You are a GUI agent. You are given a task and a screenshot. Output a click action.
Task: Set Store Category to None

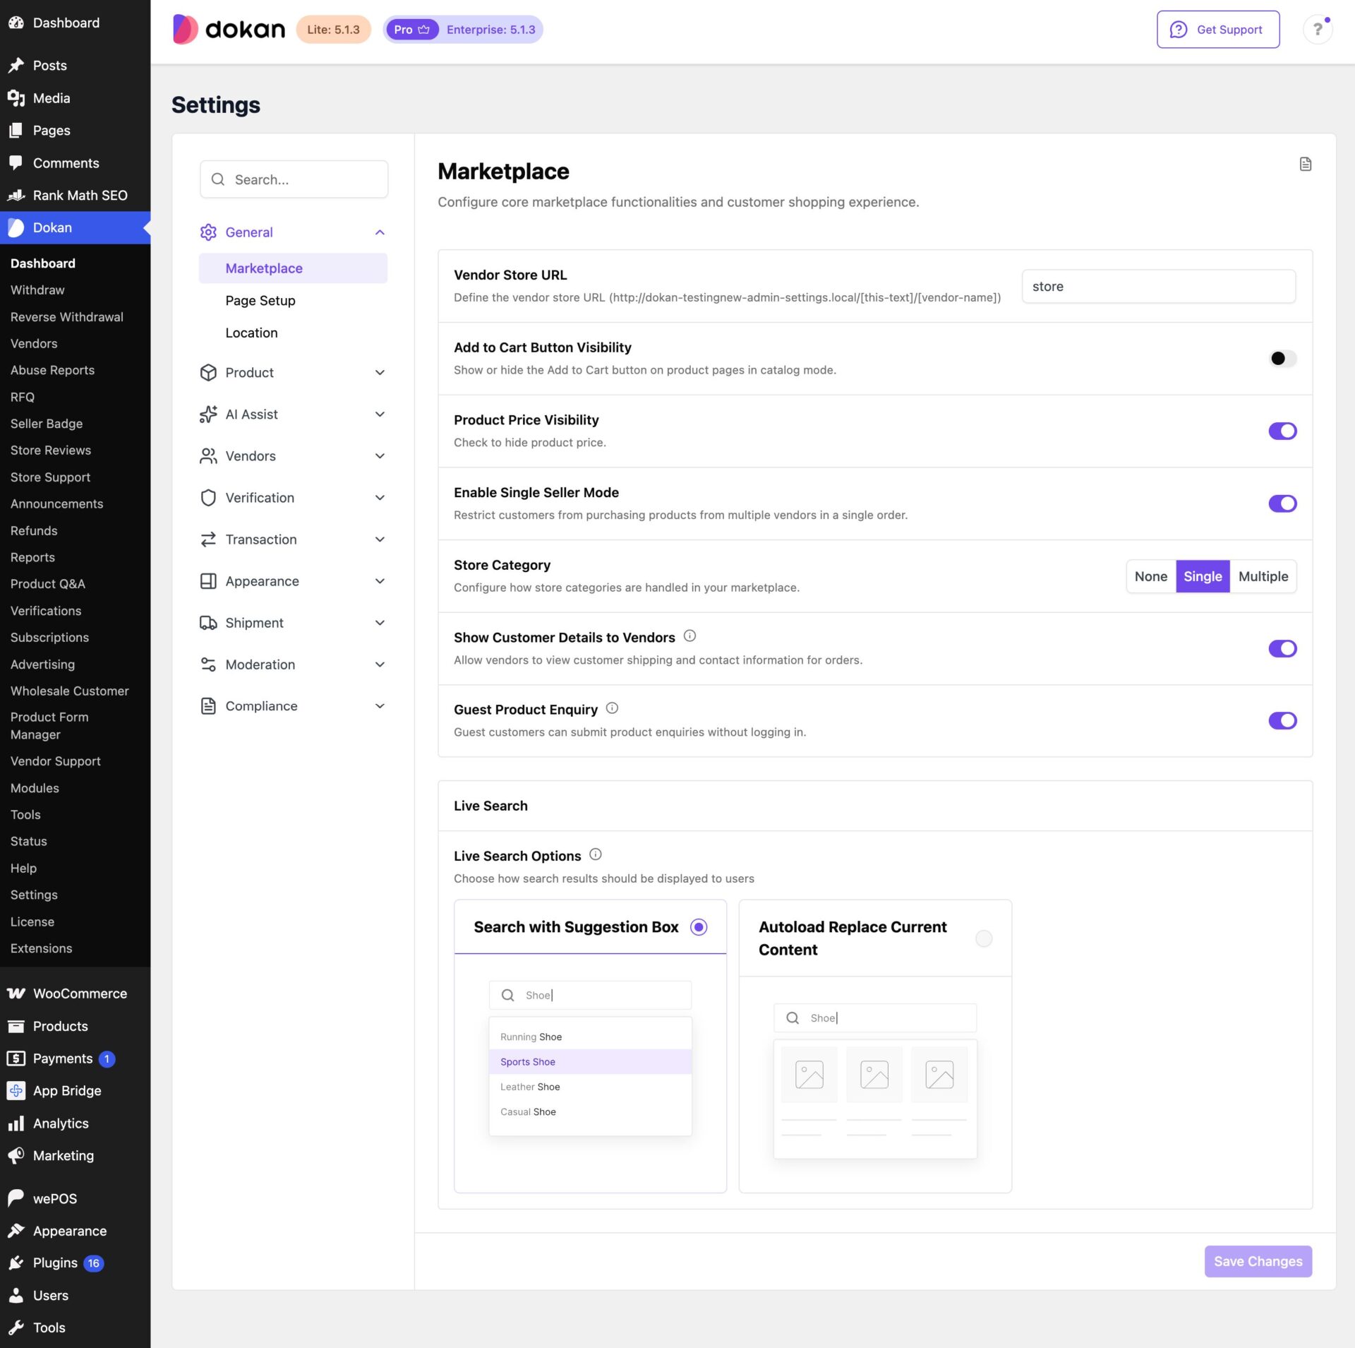pyautogui.click(x=1151, y=576)
